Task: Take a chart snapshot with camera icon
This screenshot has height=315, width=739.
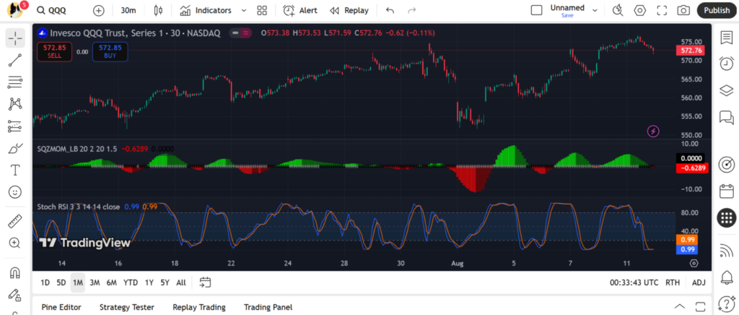Action: tap(683, 11)
